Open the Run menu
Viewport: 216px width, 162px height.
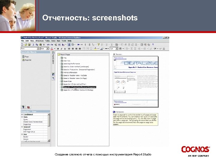[x=58, y=41]
